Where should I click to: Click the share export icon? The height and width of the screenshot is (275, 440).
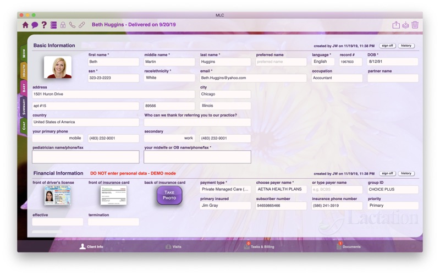pos(396,25)
